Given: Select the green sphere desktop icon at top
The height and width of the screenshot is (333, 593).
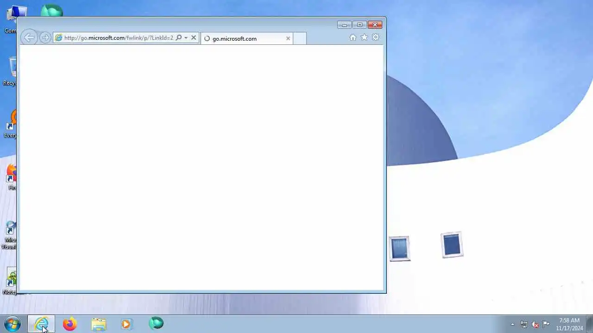Looking at the screenshot, I should click(51, 11).
